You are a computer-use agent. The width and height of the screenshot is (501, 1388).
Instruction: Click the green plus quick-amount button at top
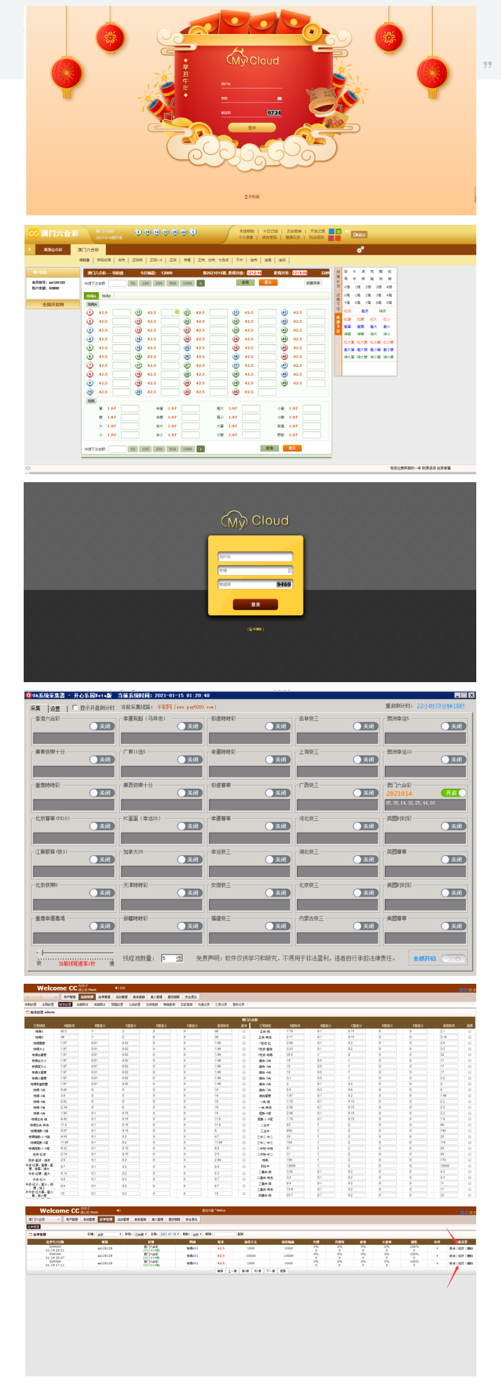pyautogui.click(x=201, y=283)
